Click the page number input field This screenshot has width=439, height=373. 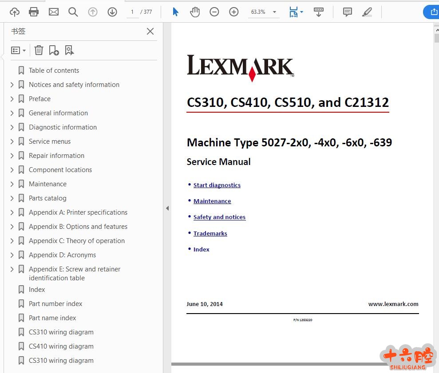(132, 12)
